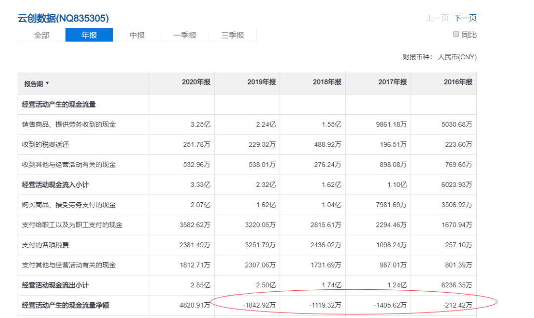The width and height of the screenshot is (534, 318).
Task: Select the row label 支付给职工以及为职工支付的现金
Action: click(72, 225)
